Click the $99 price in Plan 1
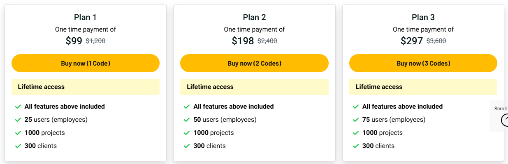 tap(74, 41)
